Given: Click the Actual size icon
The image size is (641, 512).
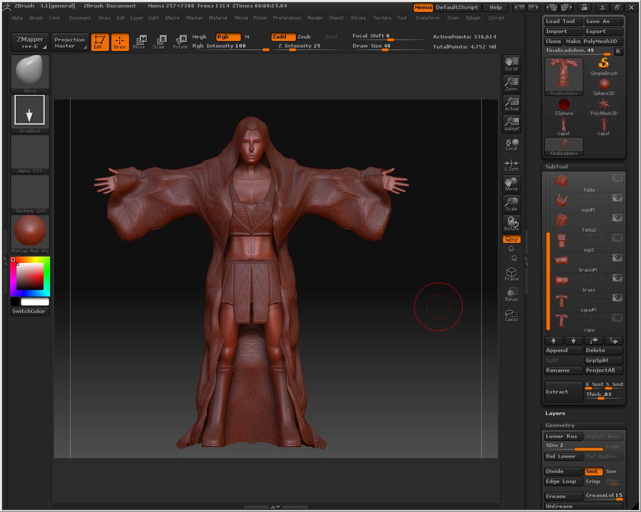Looking at the screenshot, I should (511, 103).
